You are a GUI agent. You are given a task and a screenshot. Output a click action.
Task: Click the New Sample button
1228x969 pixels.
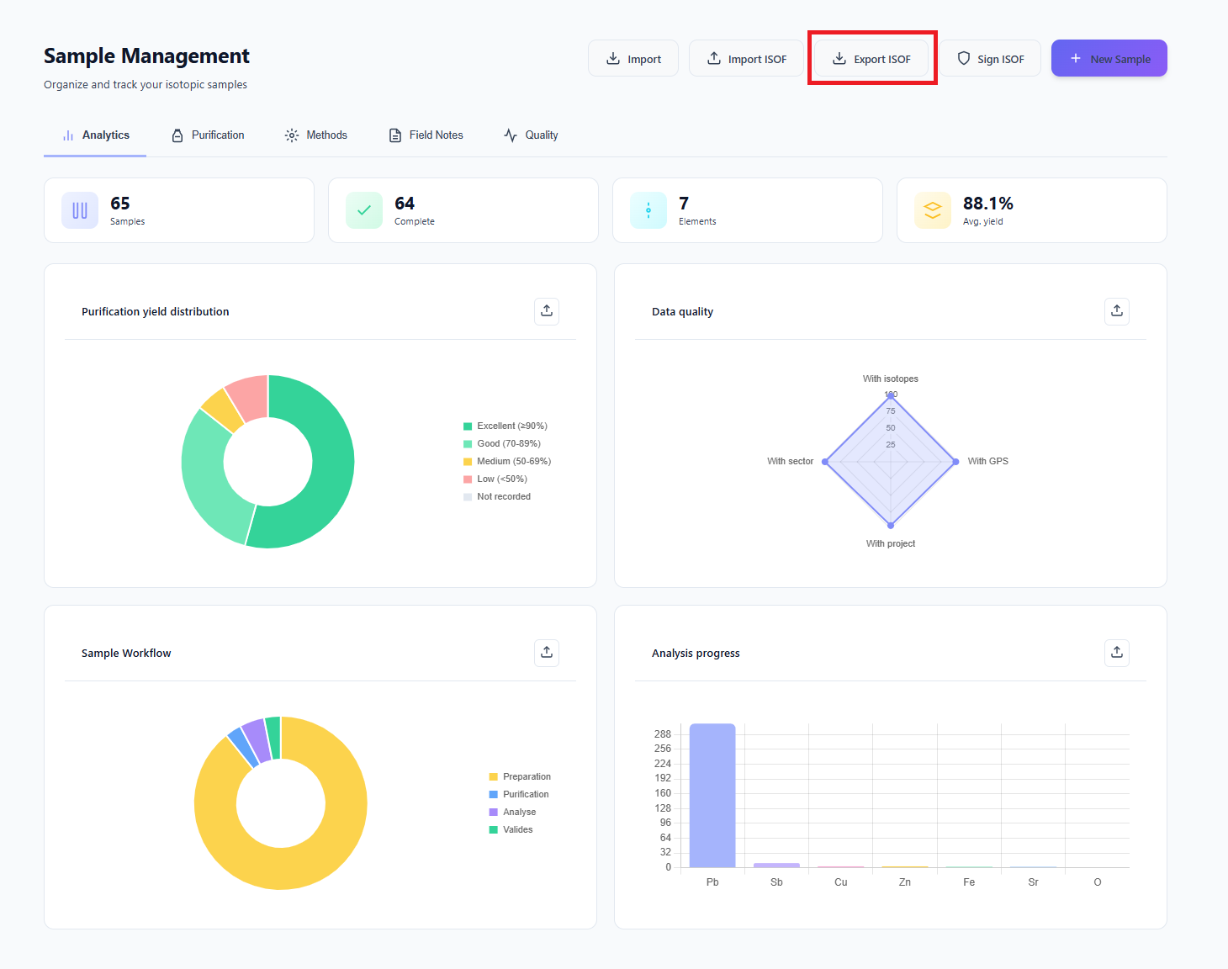(x=1109, y=58)
